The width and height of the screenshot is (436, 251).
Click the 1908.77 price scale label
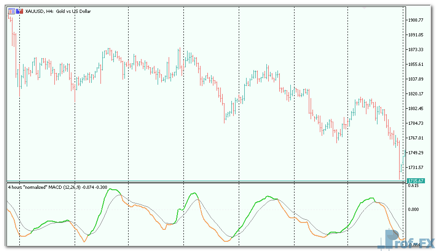tap(416, 20)
